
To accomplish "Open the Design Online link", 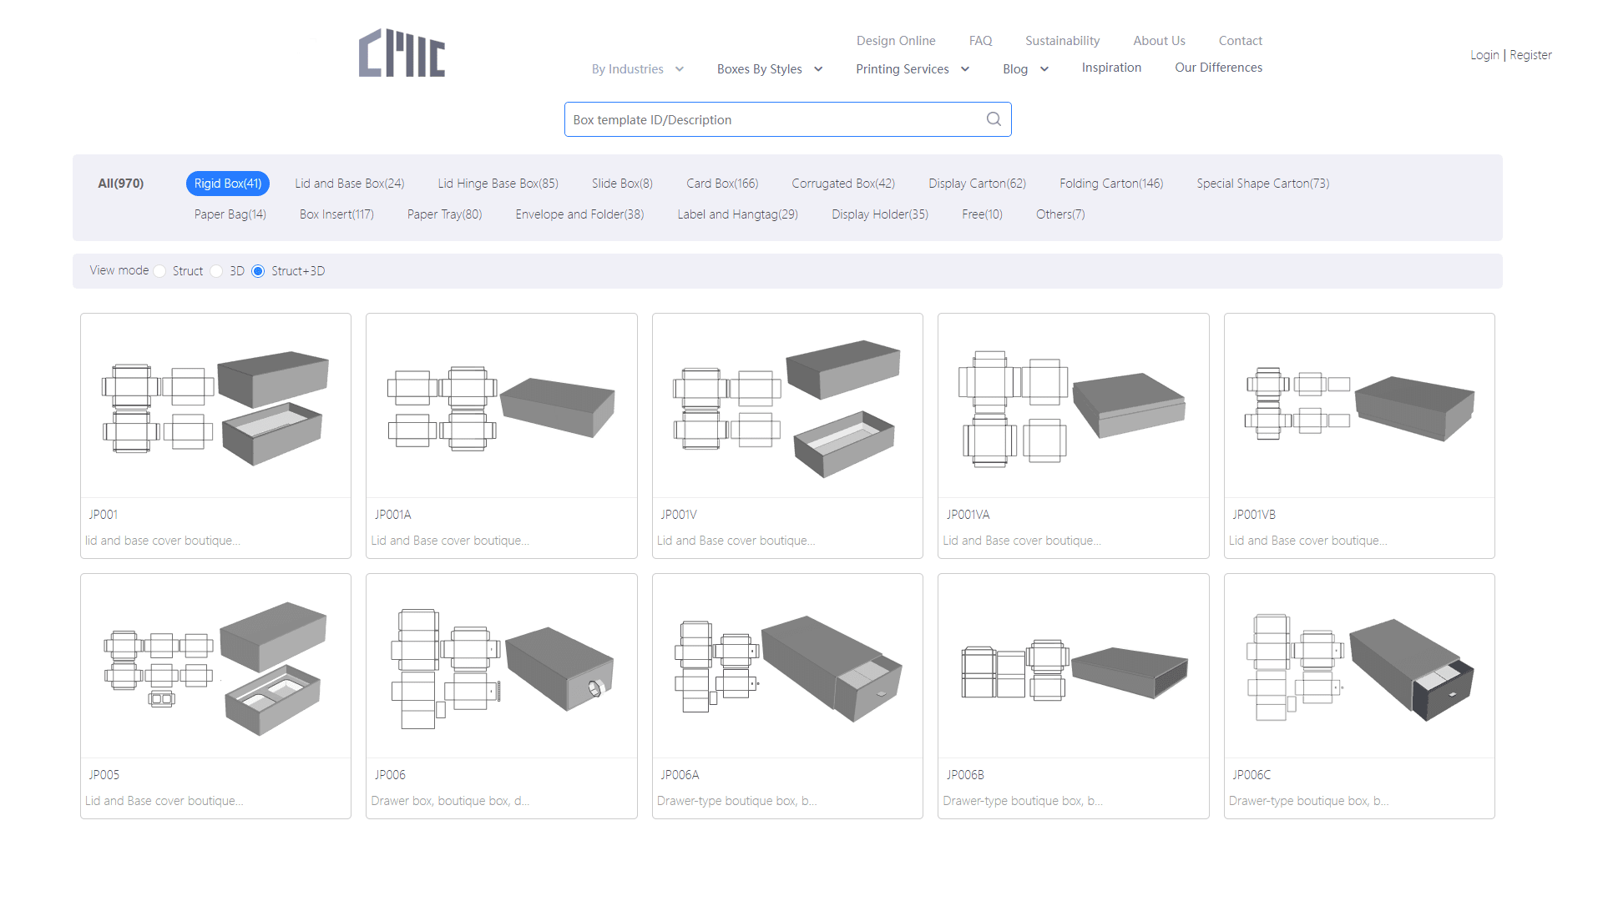I will 895,41.
